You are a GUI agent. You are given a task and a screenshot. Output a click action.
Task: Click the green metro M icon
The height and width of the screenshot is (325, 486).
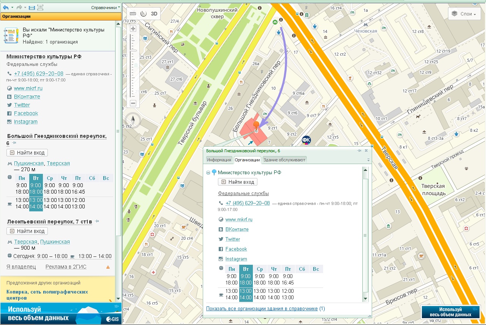coord(275,22)
